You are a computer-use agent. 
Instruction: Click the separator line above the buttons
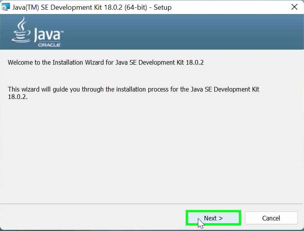[x=152, y=204]
